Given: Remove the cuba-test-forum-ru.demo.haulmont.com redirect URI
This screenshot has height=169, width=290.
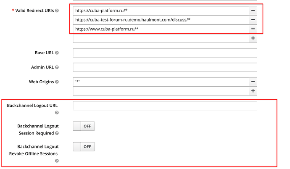Looking at the screenshot, I should point(253,20).
